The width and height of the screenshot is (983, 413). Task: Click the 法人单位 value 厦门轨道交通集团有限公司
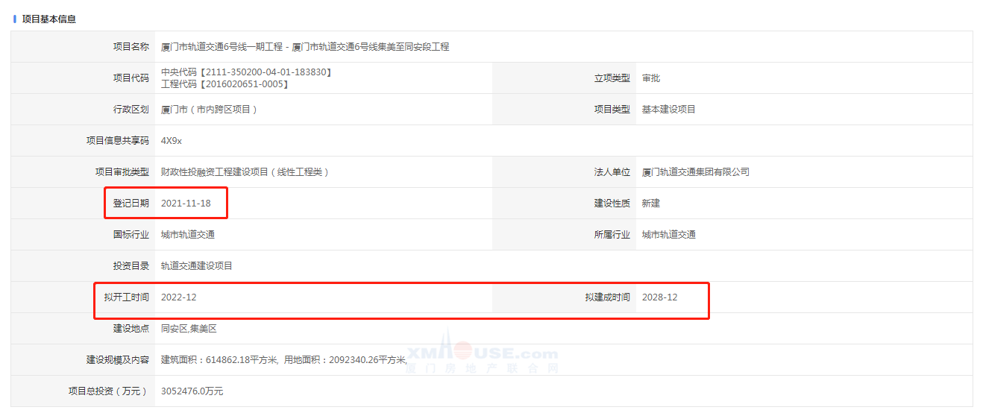tap(695, 172)
